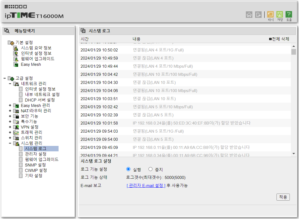Collapse the 고급 설정 tree node
Image resolution: width=299 pixels, height=219 pixels.
tap(5, 78)
